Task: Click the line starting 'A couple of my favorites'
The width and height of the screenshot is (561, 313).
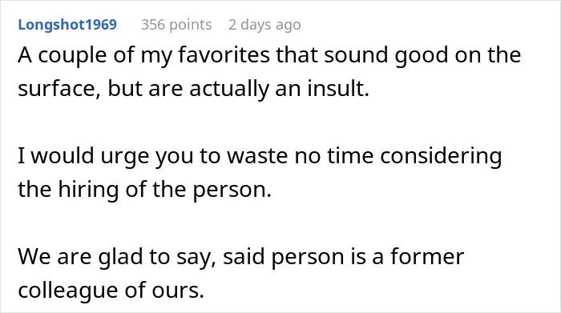Action: (x=269, y=56)
